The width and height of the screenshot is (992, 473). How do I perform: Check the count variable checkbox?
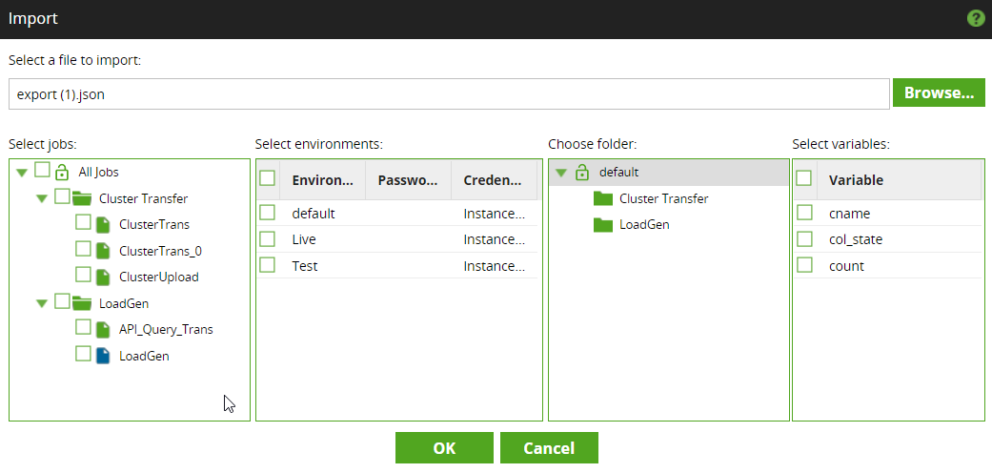pos(804,265)
